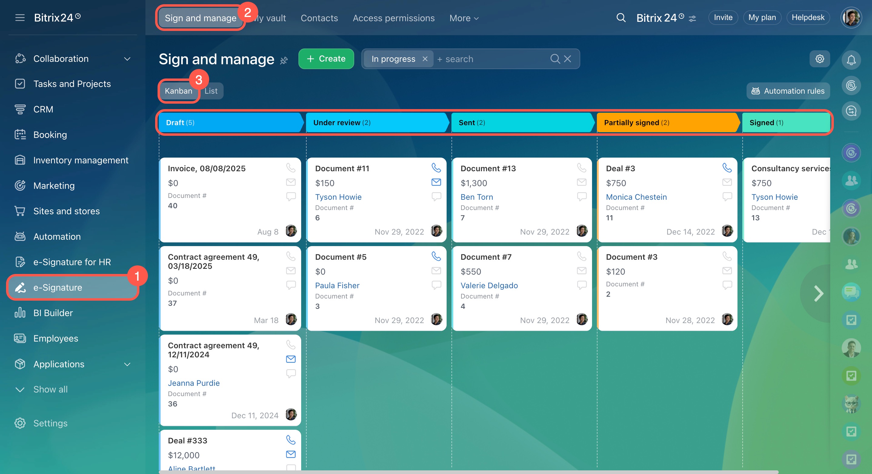Open Valerie Delgado contact link
The height and width of the screenshot is (474, 872).
click(489, 285)
